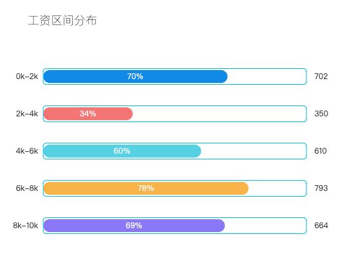Select the 2k-4k axis label

[27, 113]
